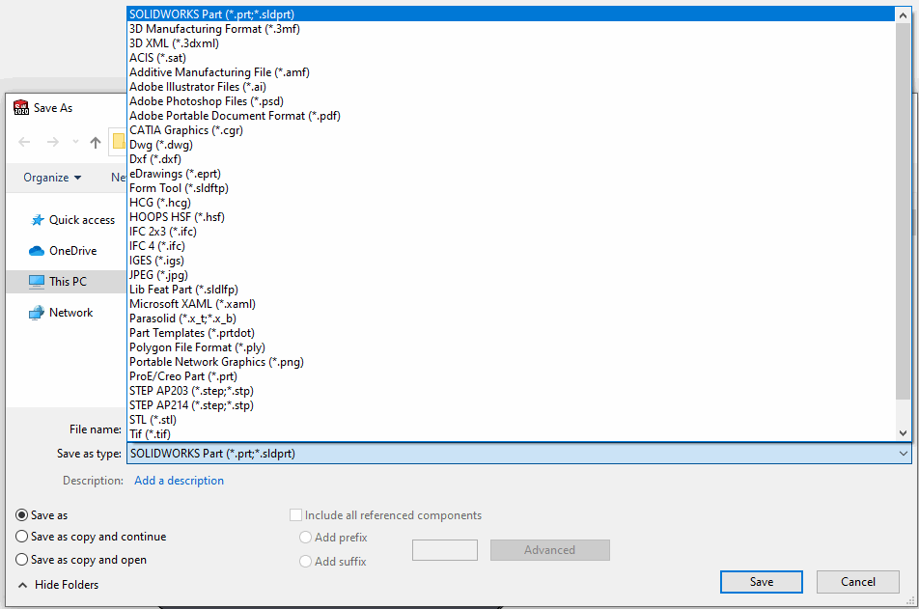Image resolution: width=919 pixels, height=609 pixels.
Task: Choose Lib Feat Part (*.sldlfp)
Action: pyautogui.click(x=511, y=290)
